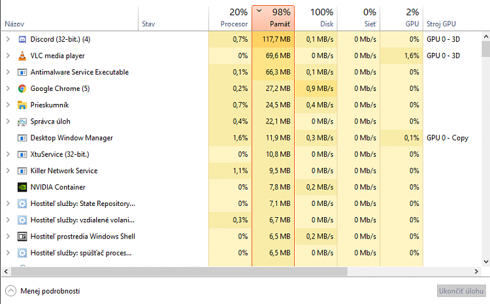The image size is (490, 304).
Task: Expand the Antimalware Service Executable row
Action: tap(8, 72)
